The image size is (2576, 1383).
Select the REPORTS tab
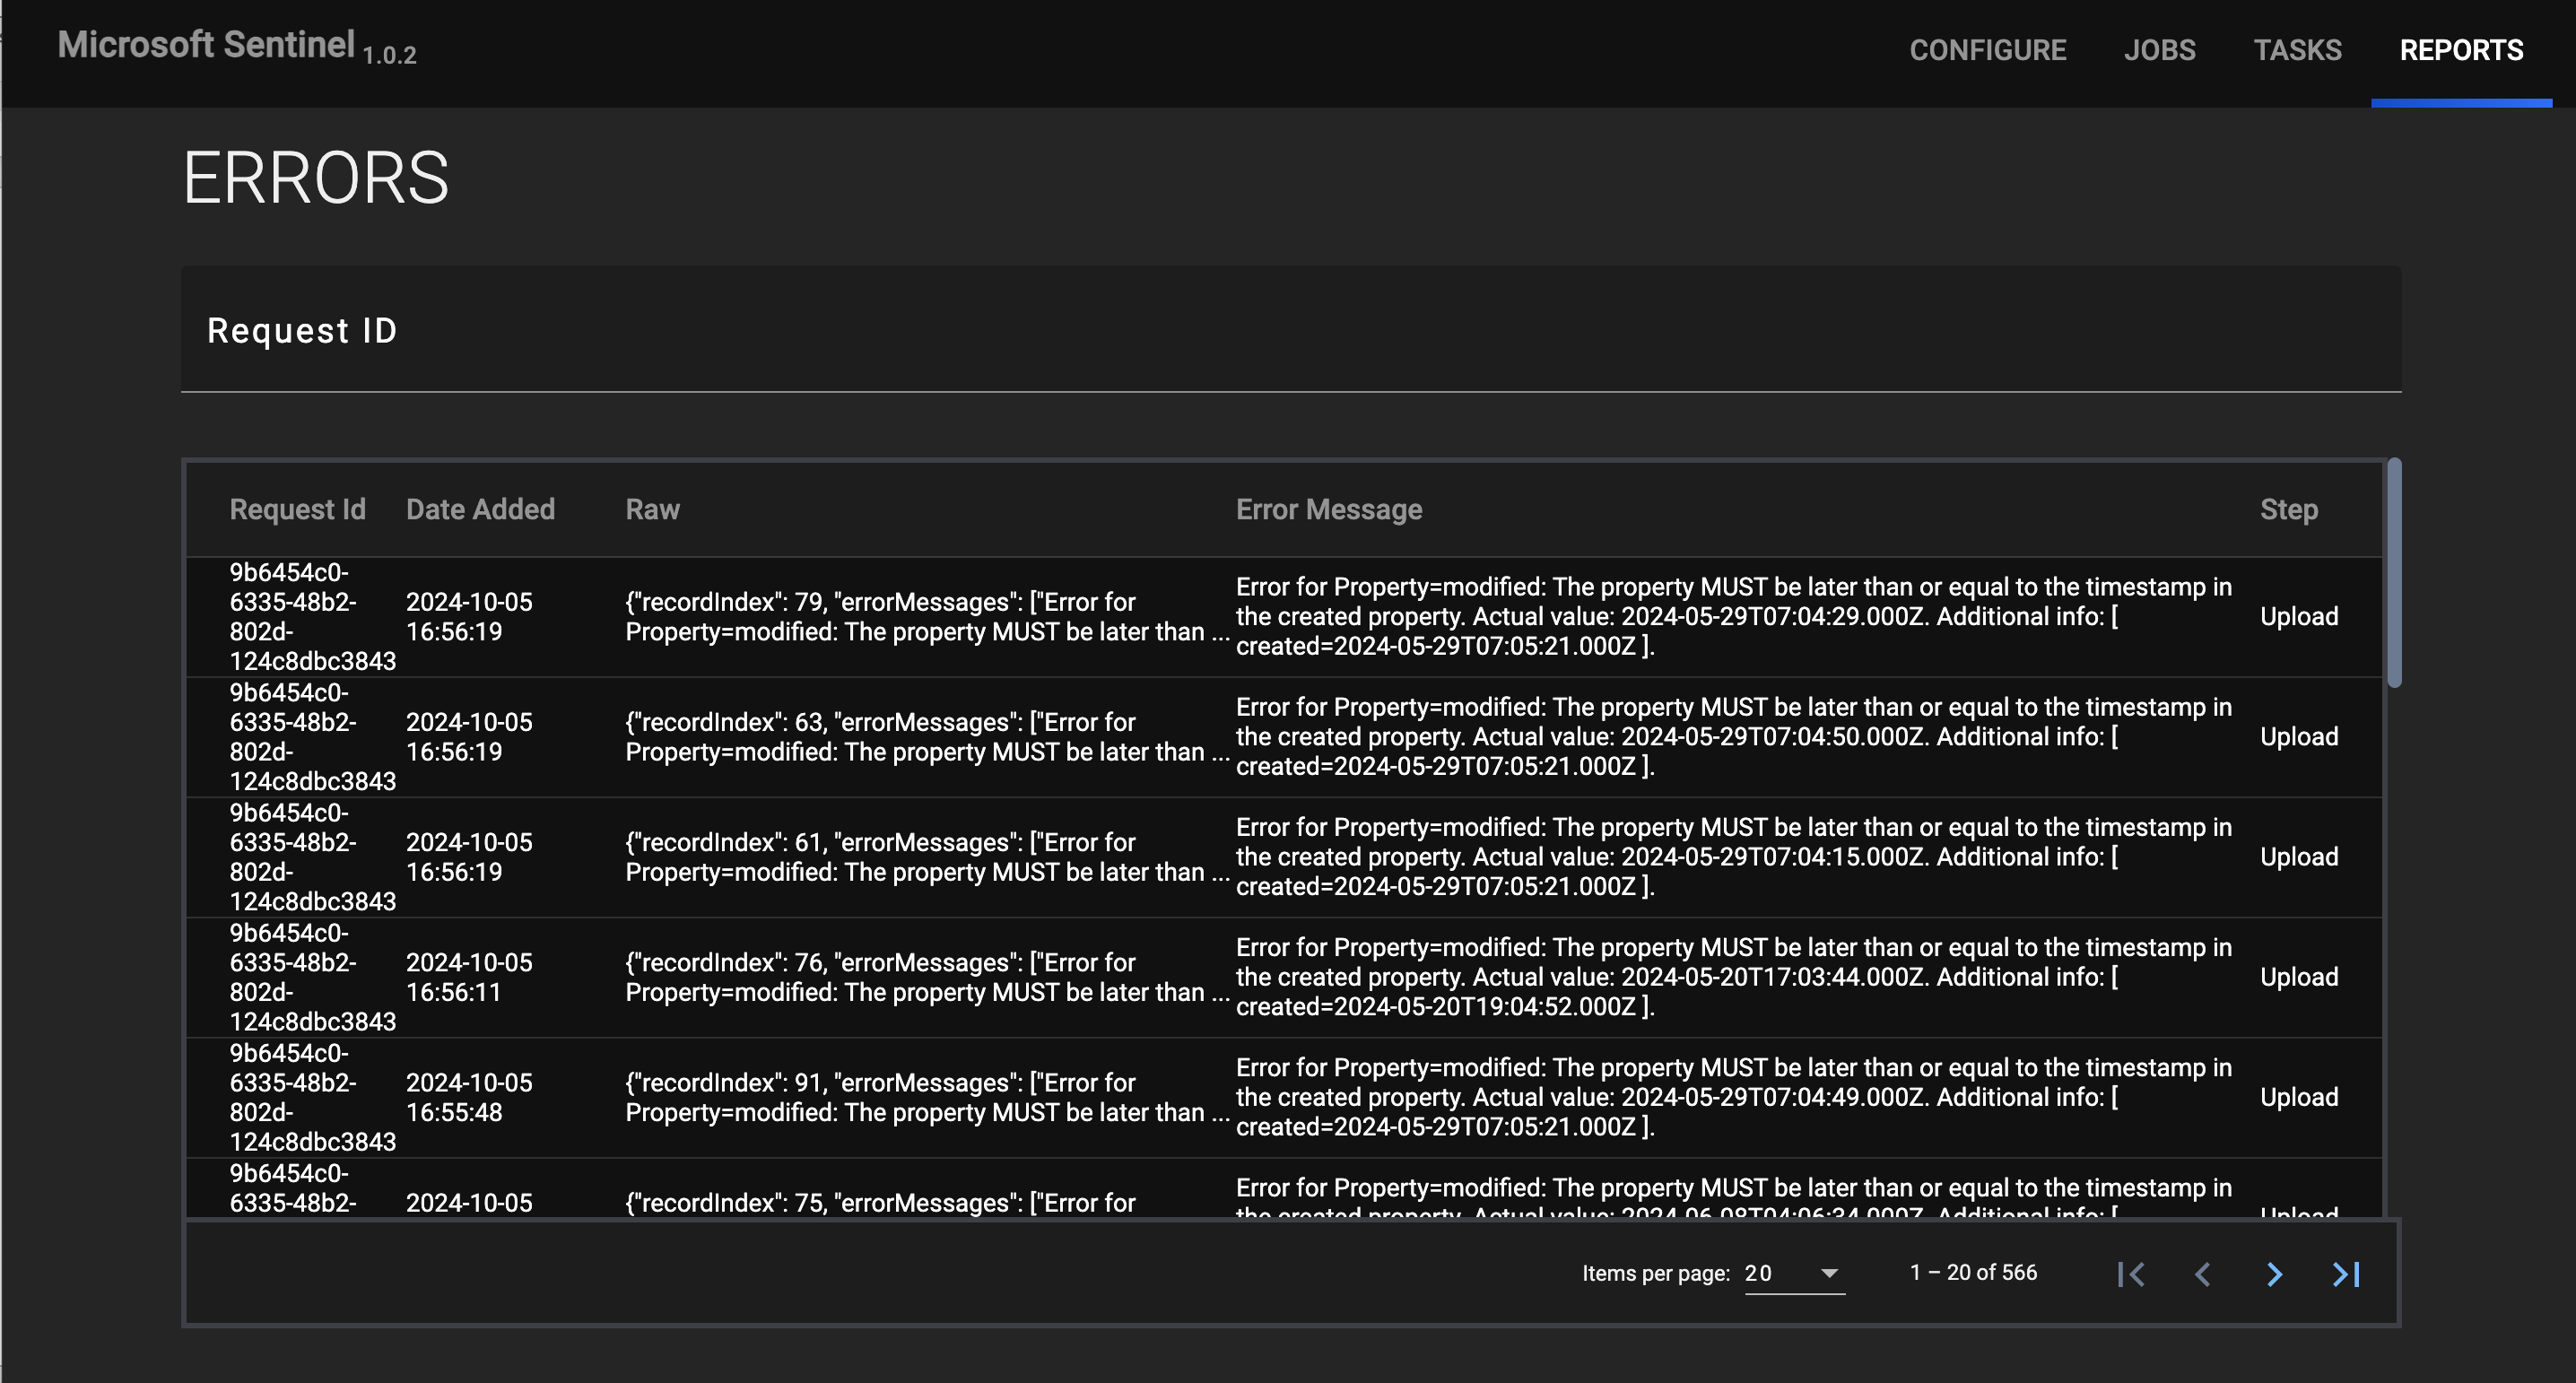pyautogui.click(x=2461, y=50)
